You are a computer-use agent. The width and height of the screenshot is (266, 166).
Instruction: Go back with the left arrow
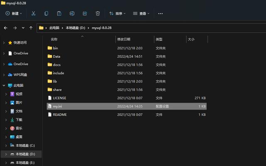5,28
